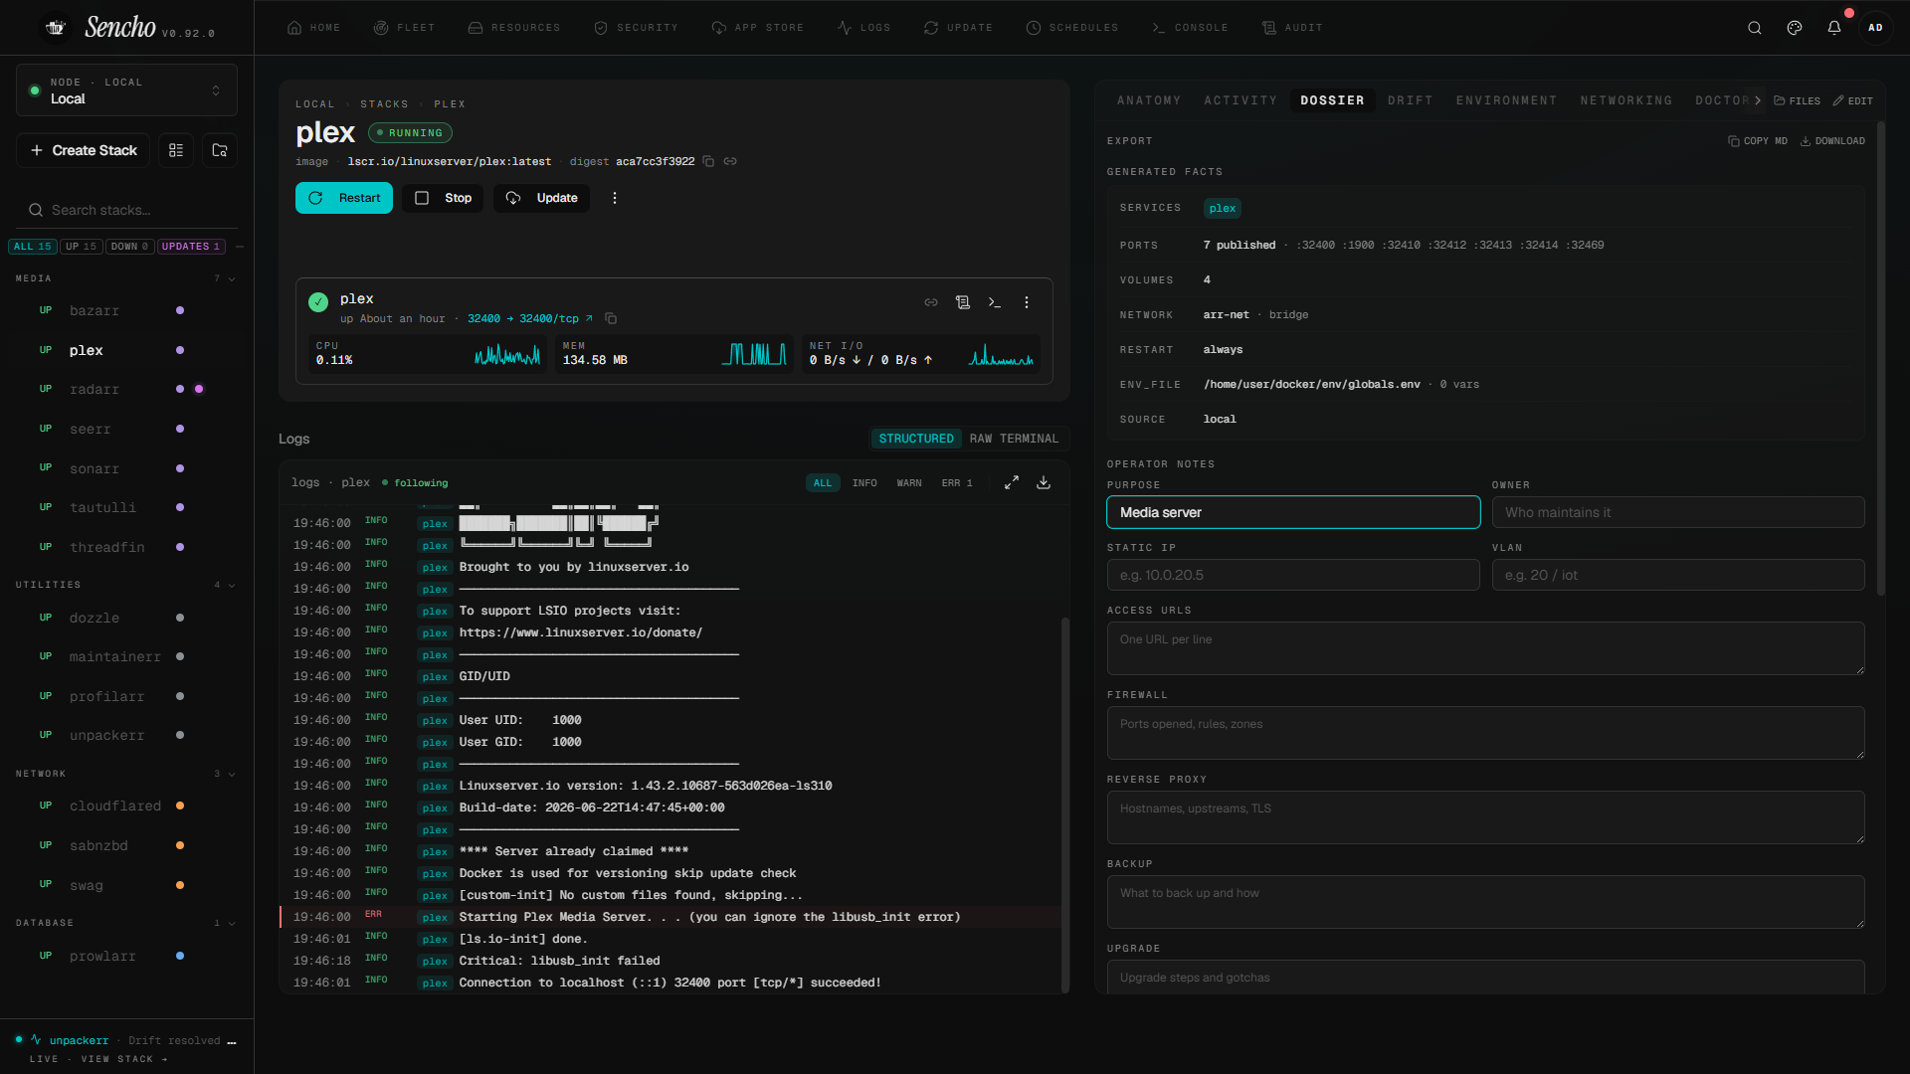
Task: Open plex container logs icon
Action: [x=963, y=302]
